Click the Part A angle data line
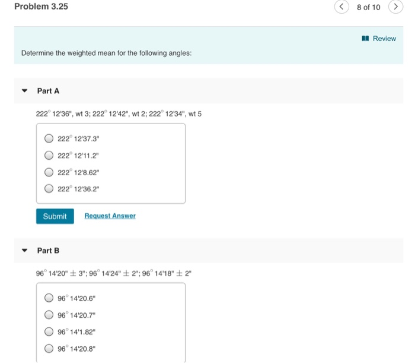 (119, 113)
